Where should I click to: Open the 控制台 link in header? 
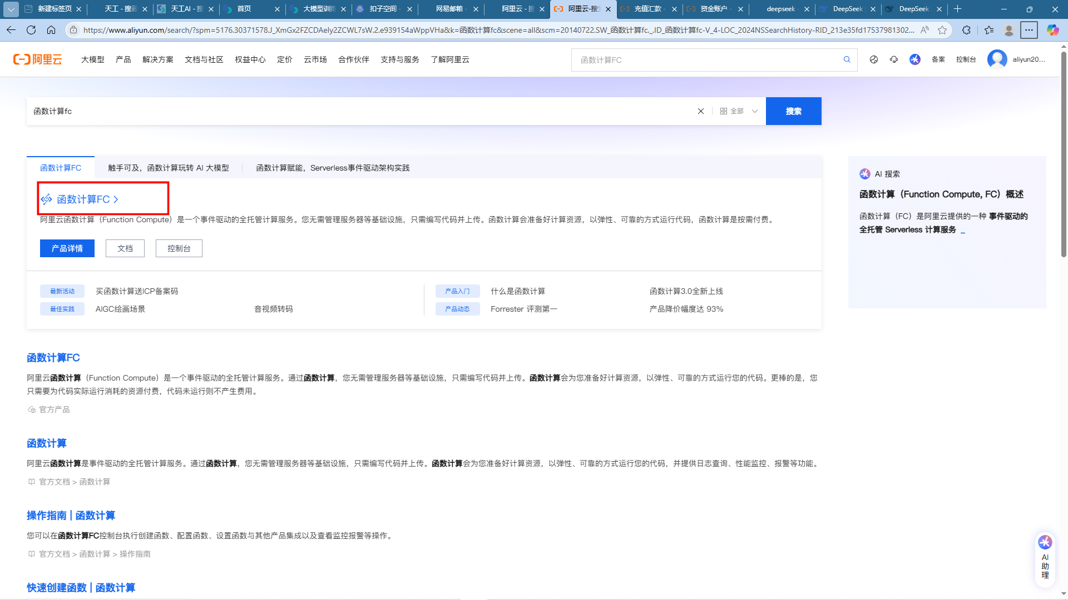(966, 59)
